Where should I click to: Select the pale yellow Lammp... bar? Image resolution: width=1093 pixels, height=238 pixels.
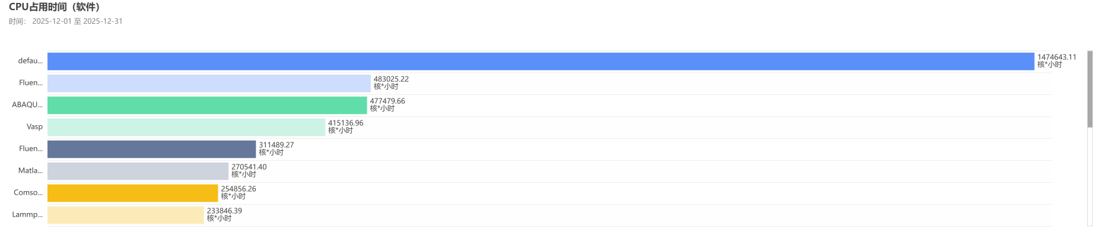125,215
